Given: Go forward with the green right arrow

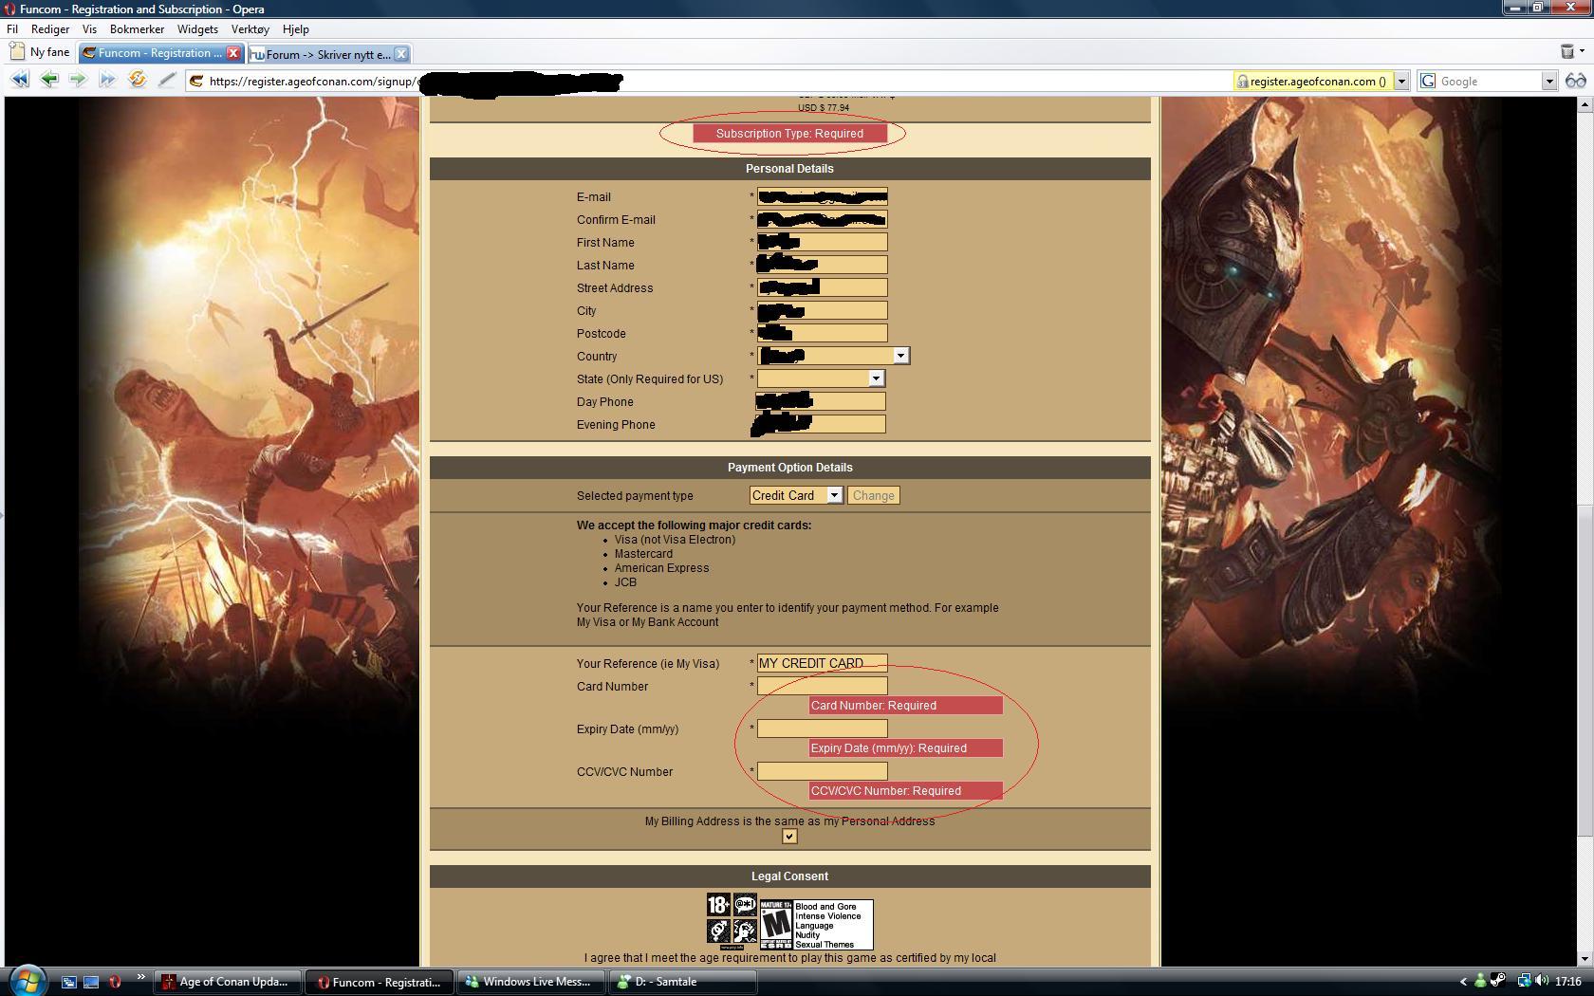Looking at the screenshot, I should 78,81.
